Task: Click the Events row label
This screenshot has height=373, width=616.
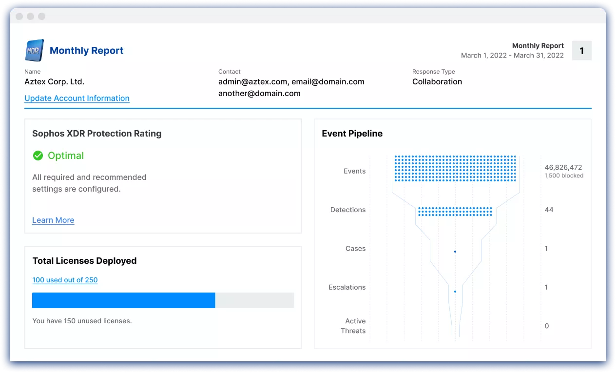Action: point(354,171)
